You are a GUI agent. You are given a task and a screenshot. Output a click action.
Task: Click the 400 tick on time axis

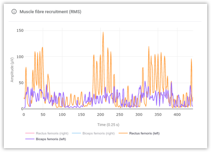177,115
